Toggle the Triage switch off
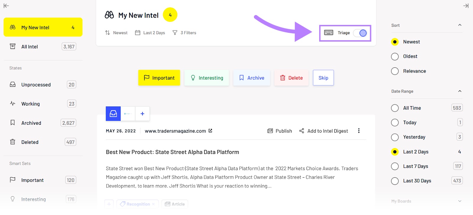Viewport: 473px width, 215px height. click(360, 33)
